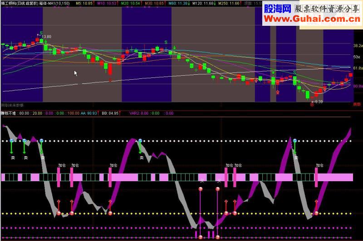This screenshot has width=363, height=241.
Task: Click the 13.80 high price label
Action: (47, 37)
